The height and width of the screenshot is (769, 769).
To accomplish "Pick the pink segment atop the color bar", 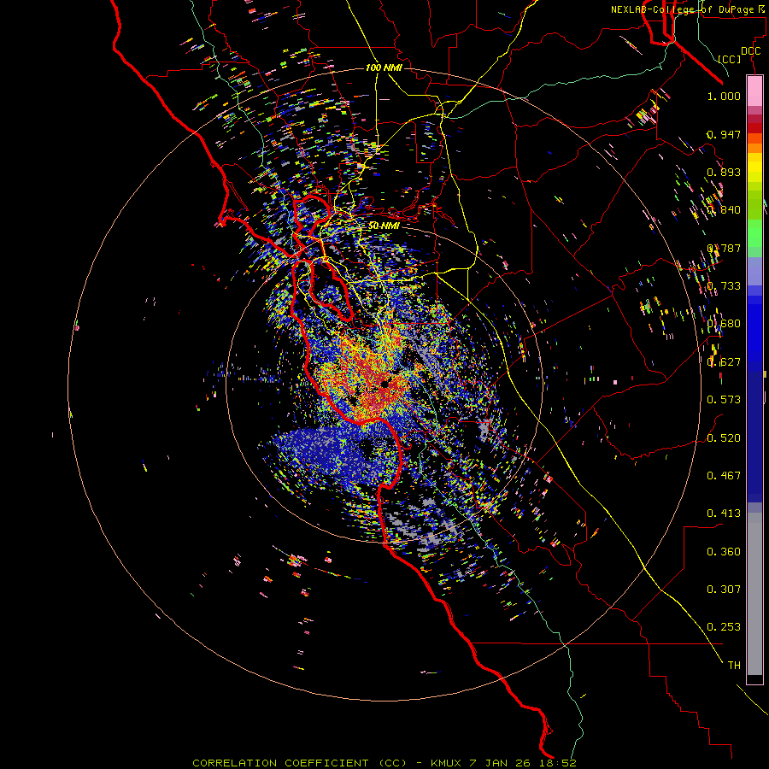I will click(x=754, y=91).
